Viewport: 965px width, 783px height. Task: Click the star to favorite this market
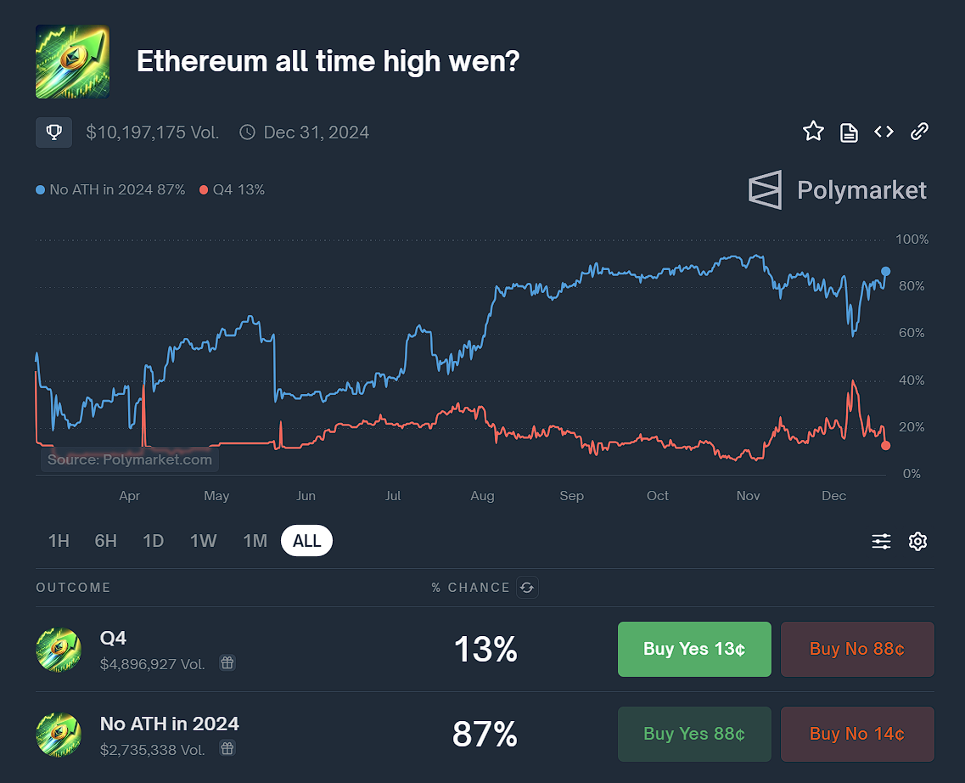click(x=813, y=131)
